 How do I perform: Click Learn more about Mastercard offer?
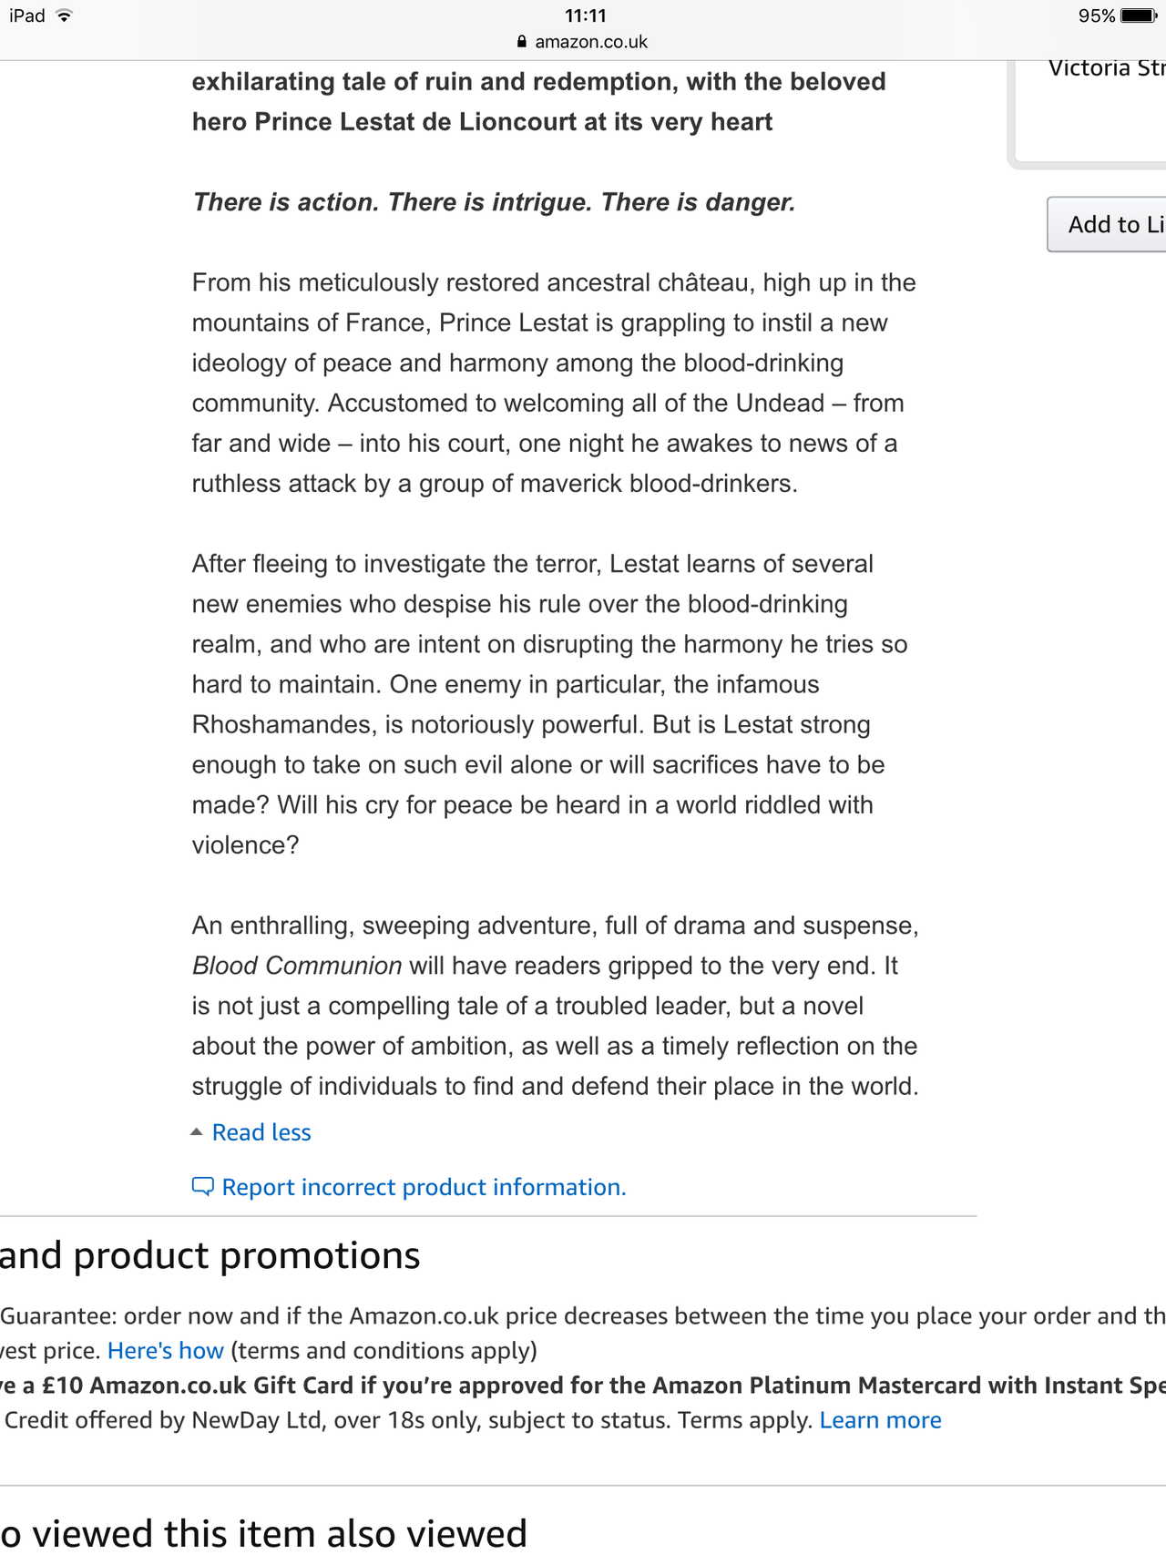coord(880,1420)
